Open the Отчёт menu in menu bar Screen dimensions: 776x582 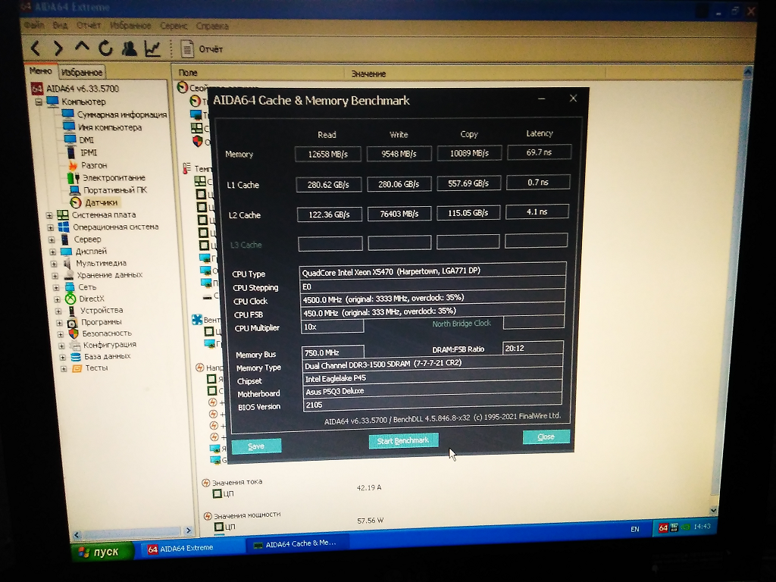[89, 25]
